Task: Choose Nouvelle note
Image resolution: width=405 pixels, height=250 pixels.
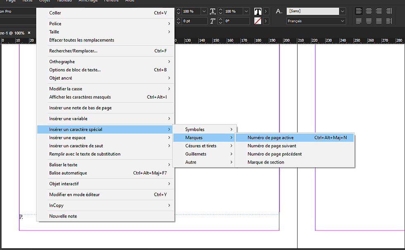Action: (106, 217)
